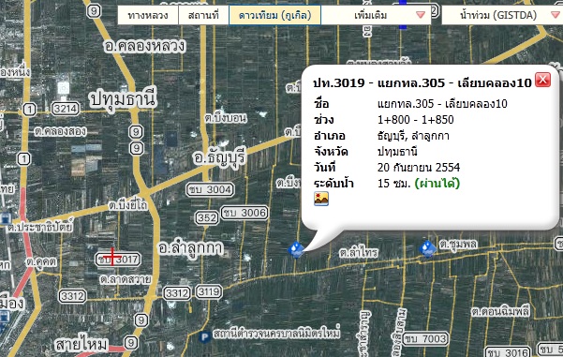Image resolution: width=563 pixels, height=357 pixels.
Task: Click the route 352 highway shield
Action: coord(207,218)
